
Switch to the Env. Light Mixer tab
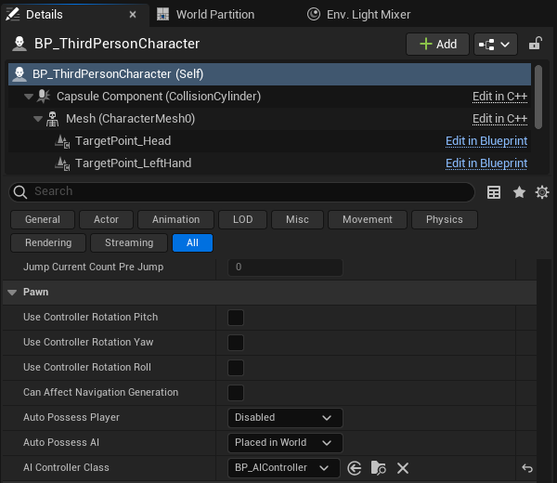coord(358,15)
